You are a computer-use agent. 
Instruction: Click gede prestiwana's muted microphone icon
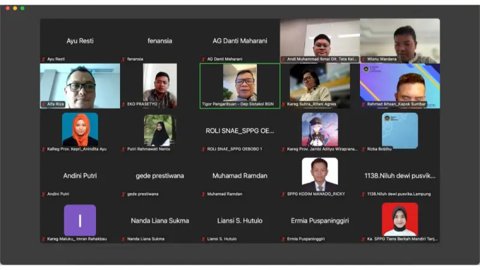[x=124, y=194]
